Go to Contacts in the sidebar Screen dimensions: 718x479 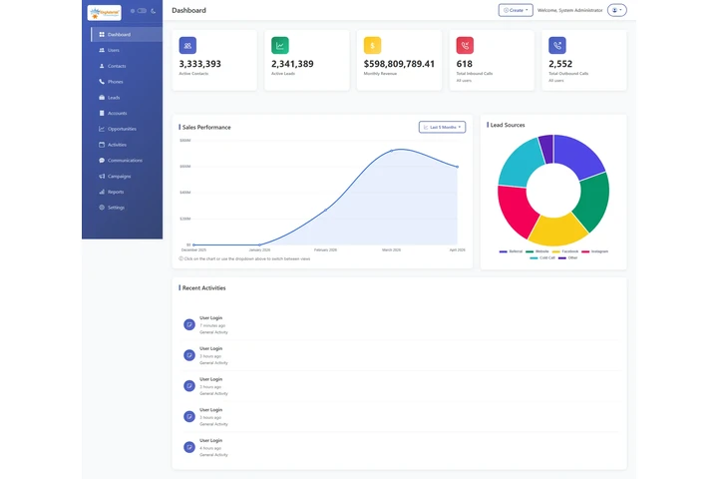(x=117, y=66)
